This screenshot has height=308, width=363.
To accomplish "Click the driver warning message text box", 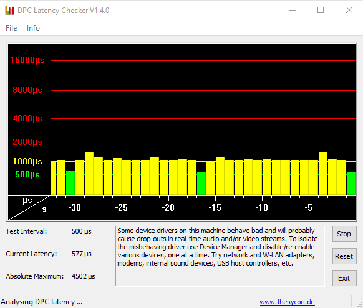I will pos(220,256).
